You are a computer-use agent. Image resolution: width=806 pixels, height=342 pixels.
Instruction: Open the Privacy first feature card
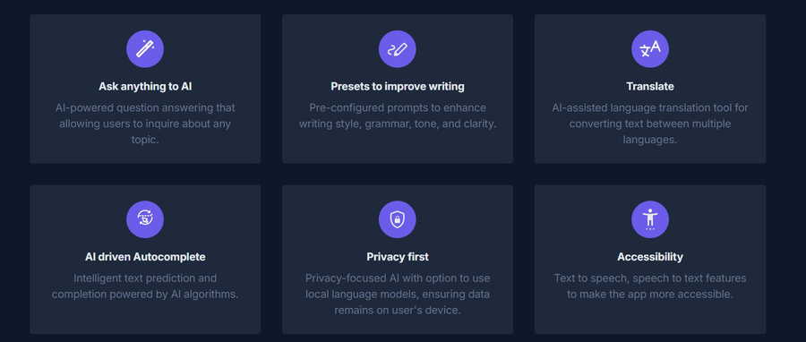click(x=398, y=260)
